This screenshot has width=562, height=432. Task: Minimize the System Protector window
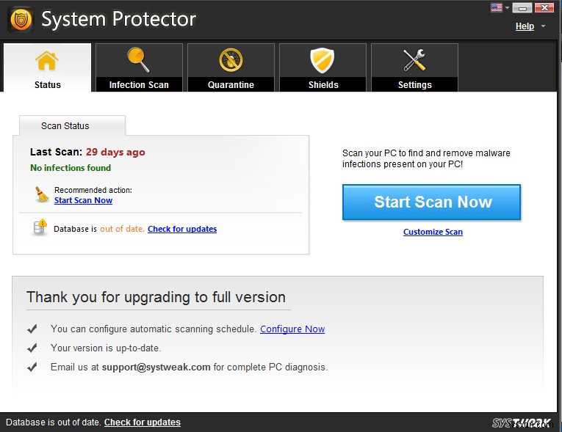[x=522, y=7]
